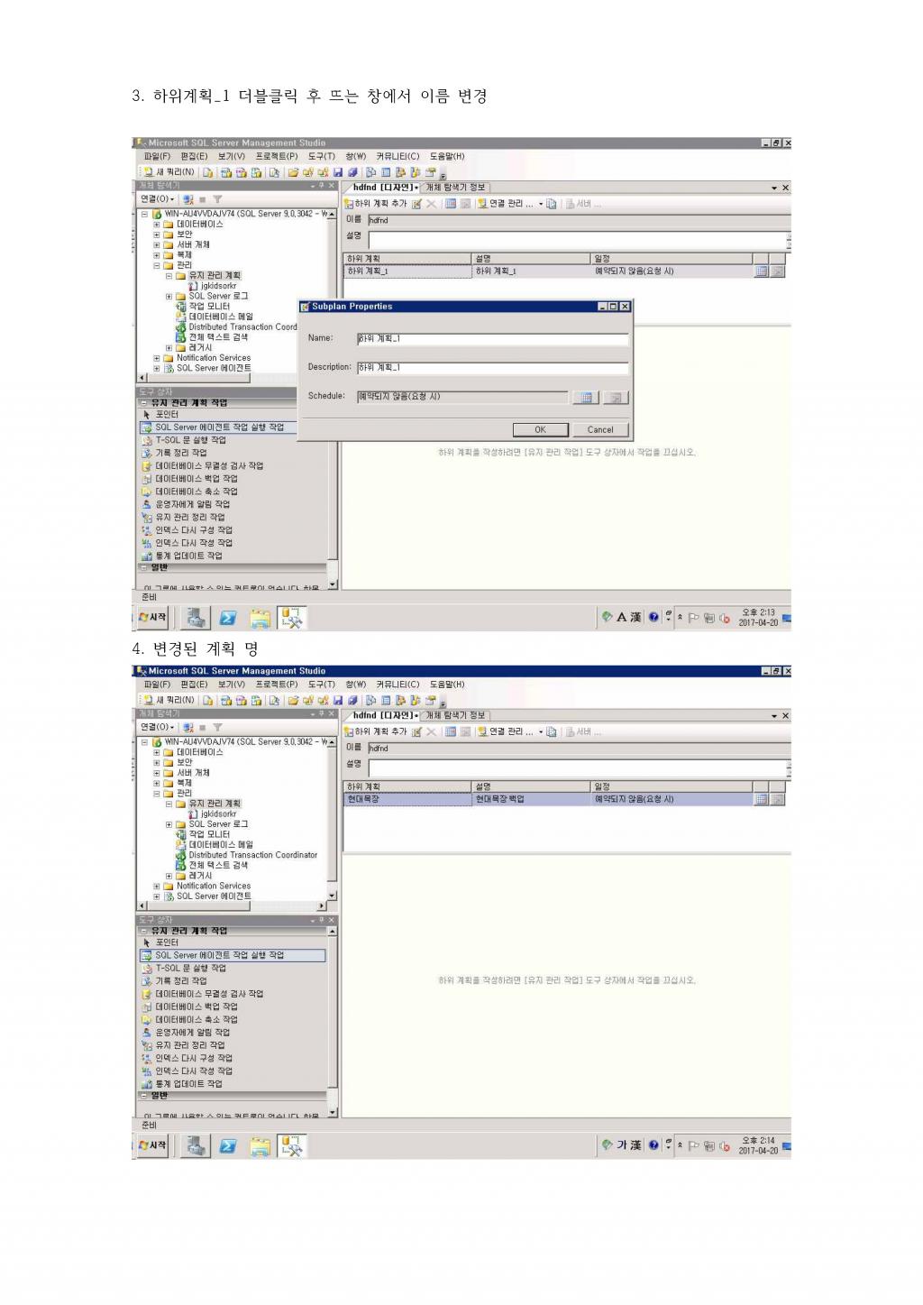Open 연결 관리 dropdown in the step 3 designer
The width and height of the screenshot is (923, 1305).
510,204
